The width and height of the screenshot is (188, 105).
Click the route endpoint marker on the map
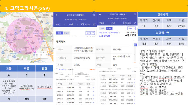click(x=35, y=52)
